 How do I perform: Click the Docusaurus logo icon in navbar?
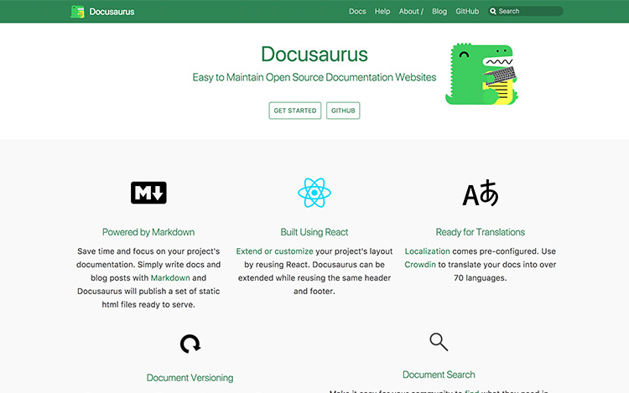point(77,12)
